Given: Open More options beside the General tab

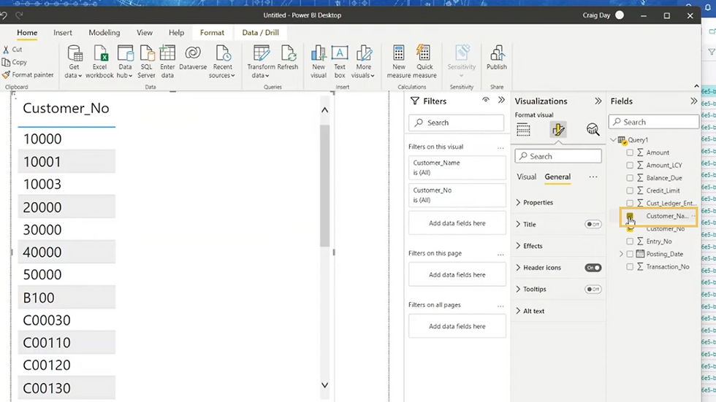Looking at the screenshot, I should (x=593, y=177).
